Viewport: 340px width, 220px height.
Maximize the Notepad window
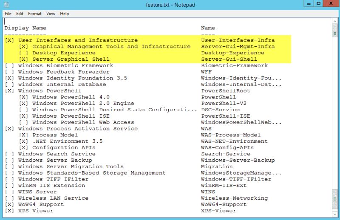tap(318, 3)
